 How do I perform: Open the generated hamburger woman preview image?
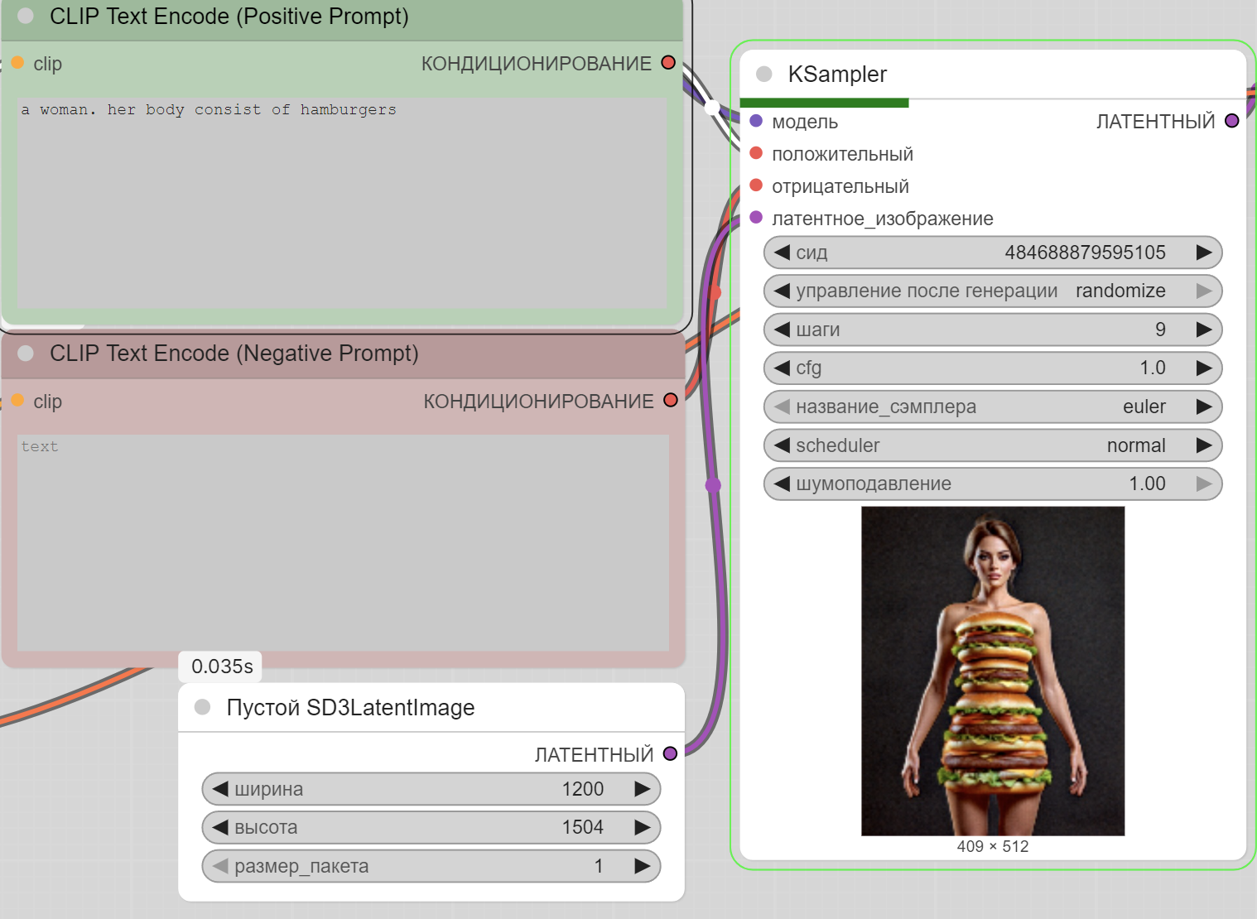click(x=993, y=671)
